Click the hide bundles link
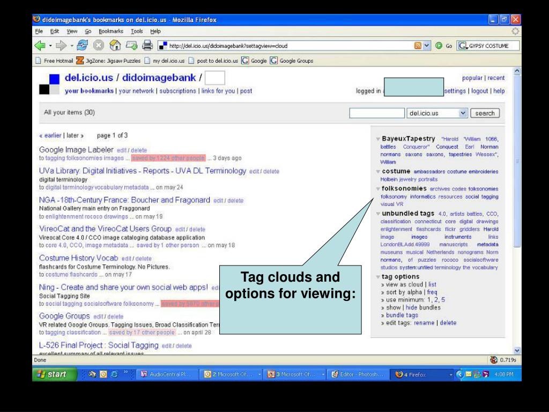This screenshot has width=549, height=412. 411,307
